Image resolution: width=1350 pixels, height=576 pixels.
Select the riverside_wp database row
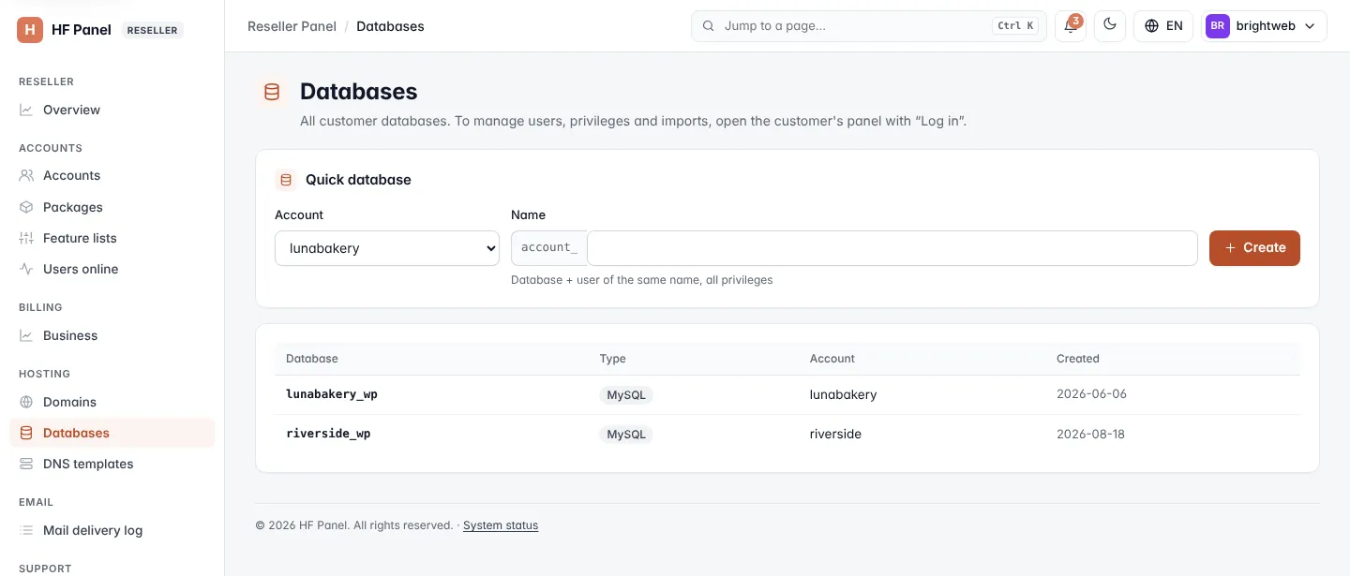click(787, 434)
